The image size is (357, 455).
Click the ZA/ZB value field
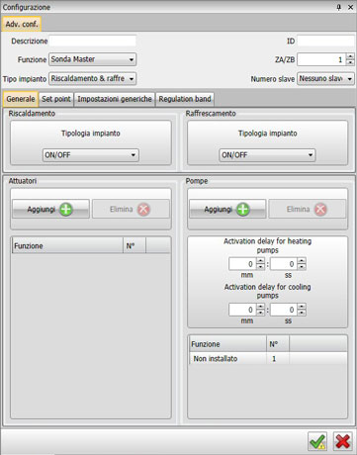click(321, 59)
